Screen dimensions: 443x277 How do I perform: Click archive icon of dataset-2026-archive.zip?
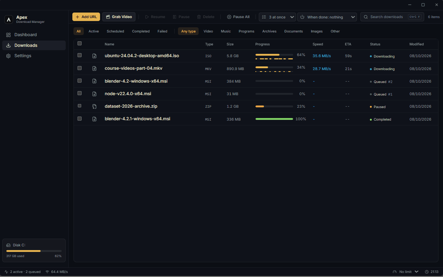pyautogui.click(x=94, y=106)
